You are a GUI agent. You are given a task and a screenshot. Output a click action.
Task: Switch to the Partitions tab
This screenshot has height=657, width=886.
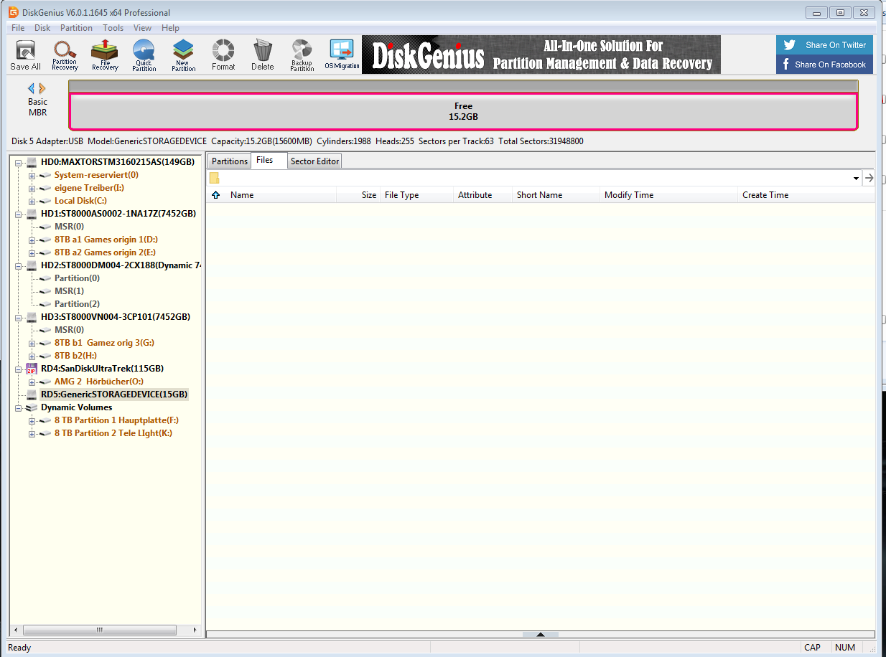(x=230, y=161)
